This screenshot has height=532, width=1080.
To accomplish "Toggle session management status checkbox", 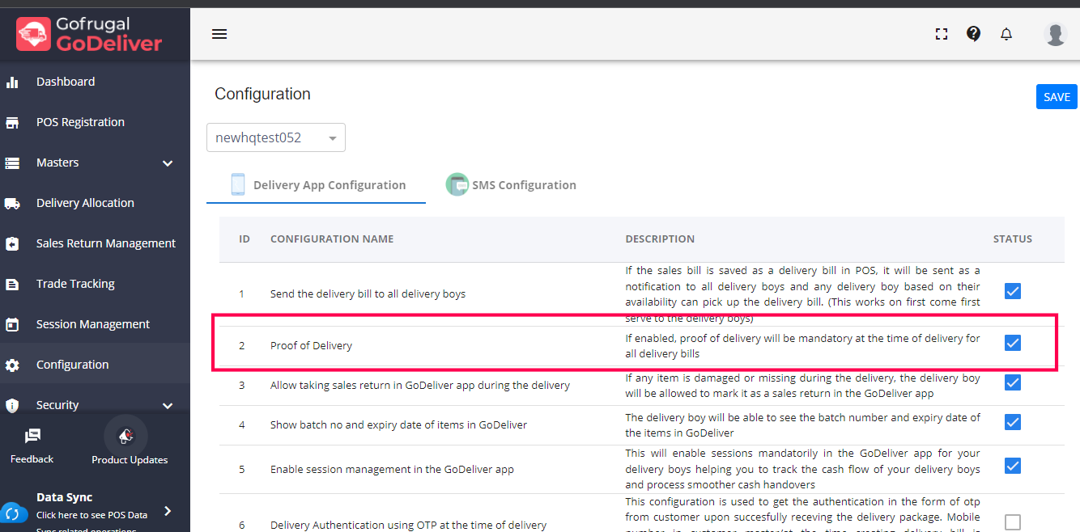I will (x=1013, y=466).
